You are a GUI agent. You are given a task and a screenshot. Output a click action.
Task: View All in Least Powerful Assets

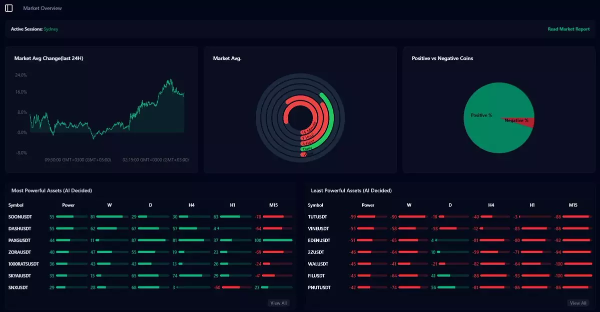tap(578, 303)
